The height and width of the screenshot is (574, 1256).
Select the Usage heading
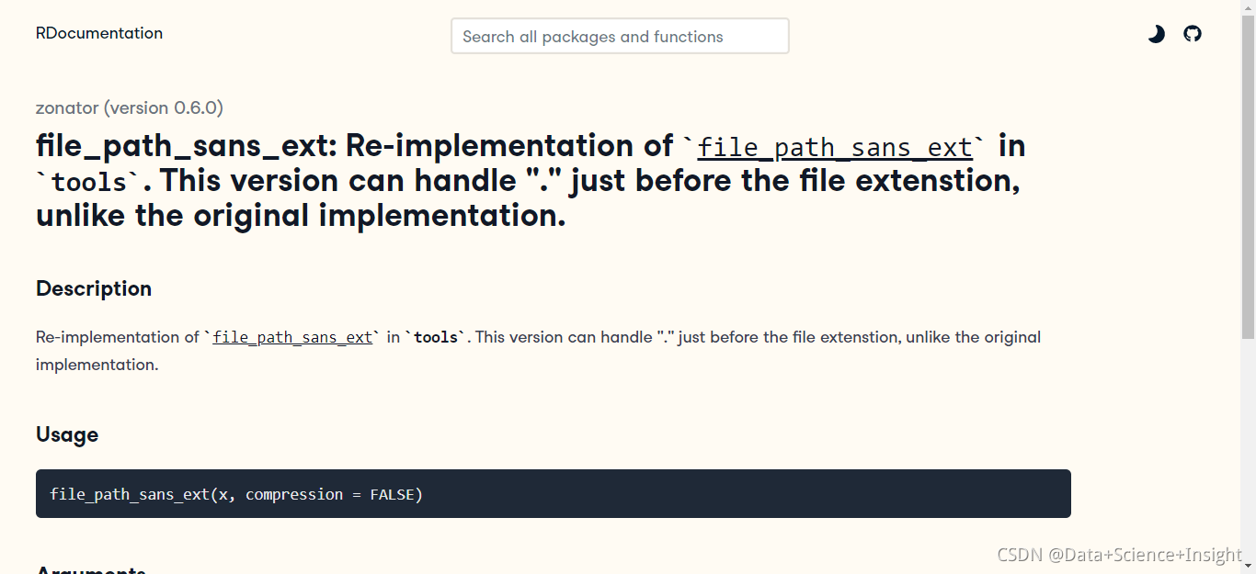click(x=67, y=434)
